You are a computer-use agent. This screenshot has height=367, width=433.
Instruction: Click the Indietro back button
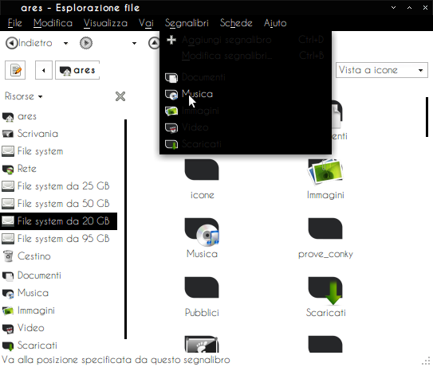pyautogui.click(x=29, y=43)
